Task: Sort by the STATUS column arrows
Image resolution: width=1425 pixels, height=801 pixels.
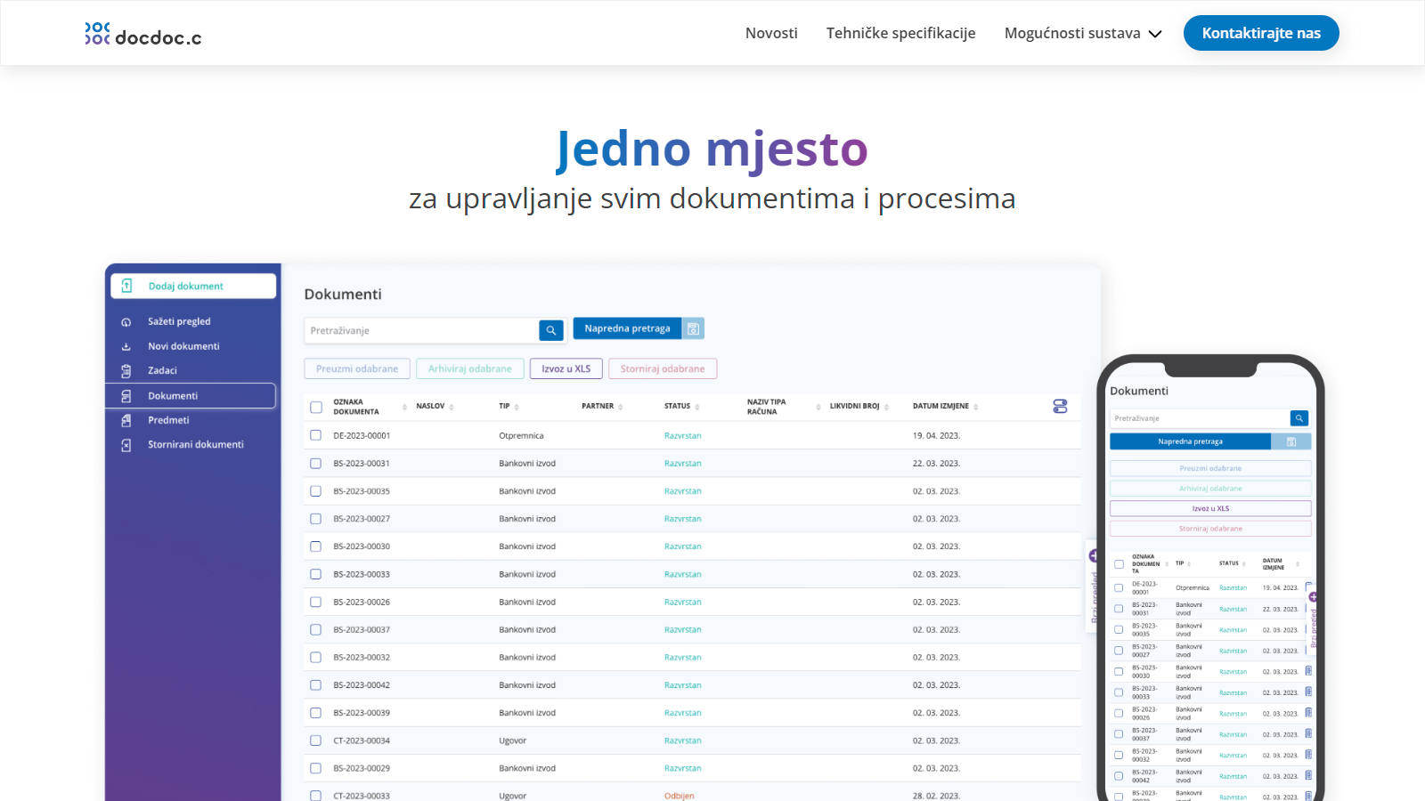Action: pyautogui.click(x=697, y=408)
